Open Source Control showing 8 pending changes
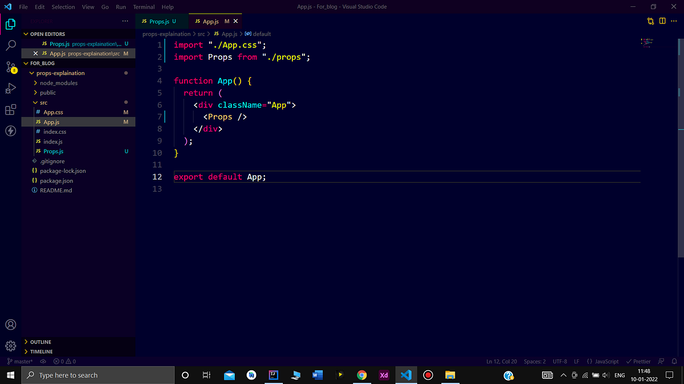The width and height of the screenshot is (684, 384). click(x=10, y=67)
